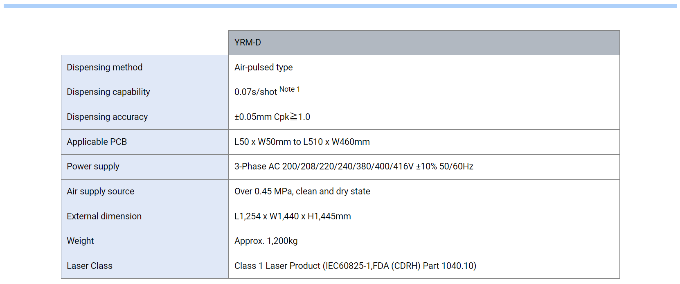Click the Weight row label
Image resolution: width=680 pixels, height=284 pixels.
click(81, 241)
